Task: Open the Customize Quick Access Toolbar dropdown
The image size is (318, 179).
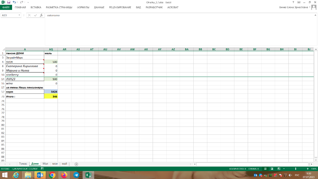Action: (28, 2)
